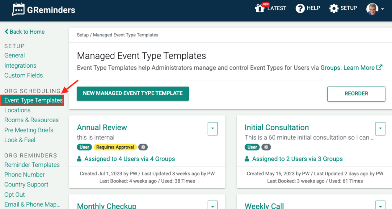Click 'Last Booked: 3 weeks ago' text

[x=296, y=181]
